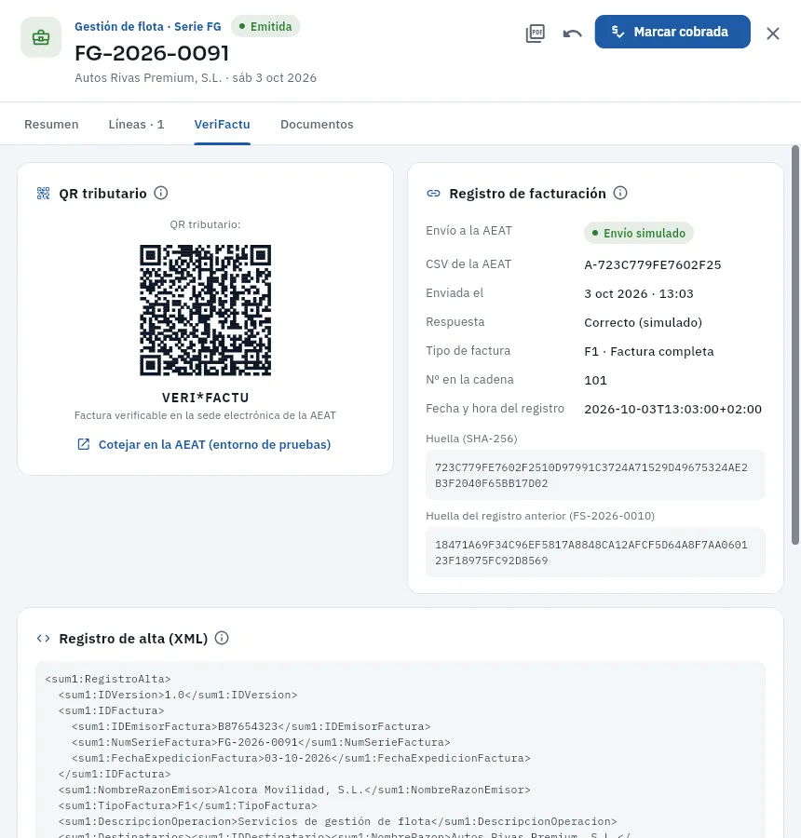The image size is (801, 838).
Task: Switch to the Resumen tab
Action: [51, 124]
